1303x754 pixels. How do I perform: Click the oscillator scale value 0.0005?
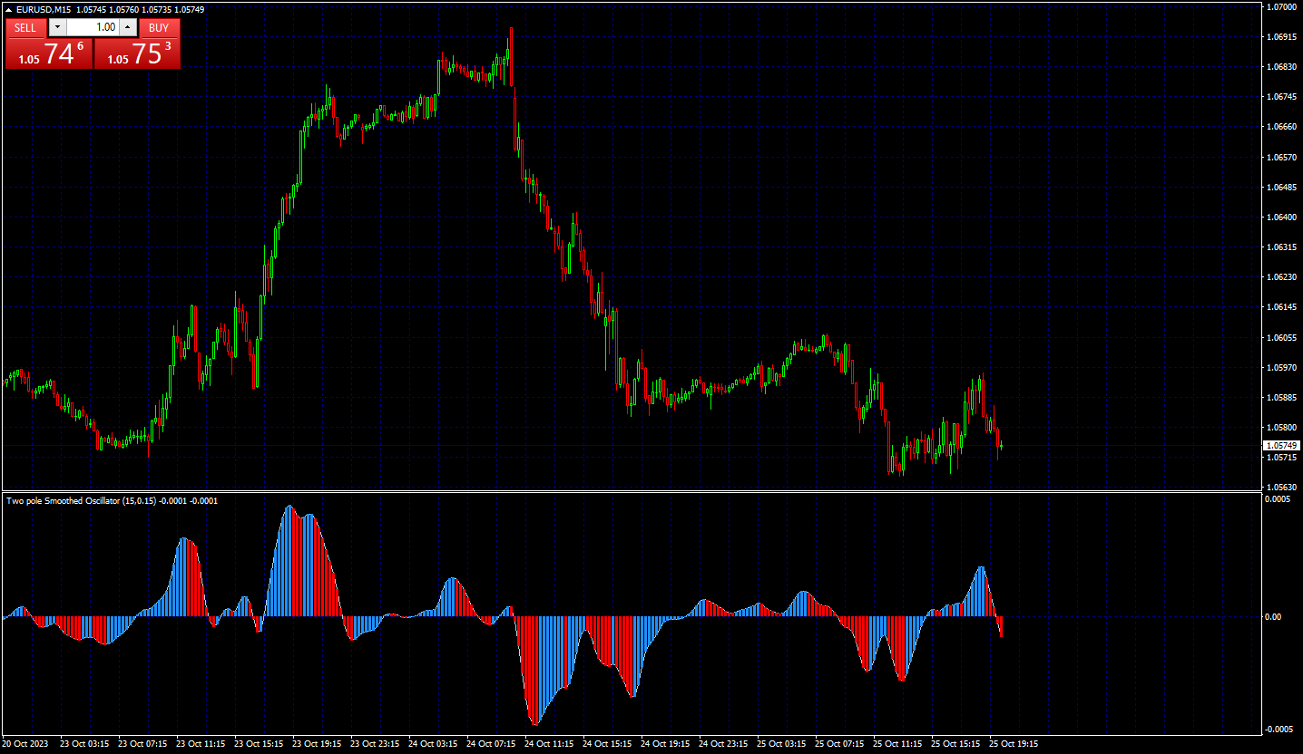[1278, 499]
